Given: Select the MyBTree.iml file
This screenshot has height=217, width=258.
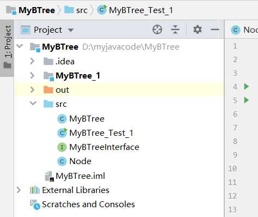Looking at the screenshot, I should [80, 176].
